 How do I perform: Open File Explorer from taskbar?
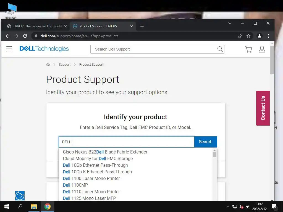tap(34, 206)
